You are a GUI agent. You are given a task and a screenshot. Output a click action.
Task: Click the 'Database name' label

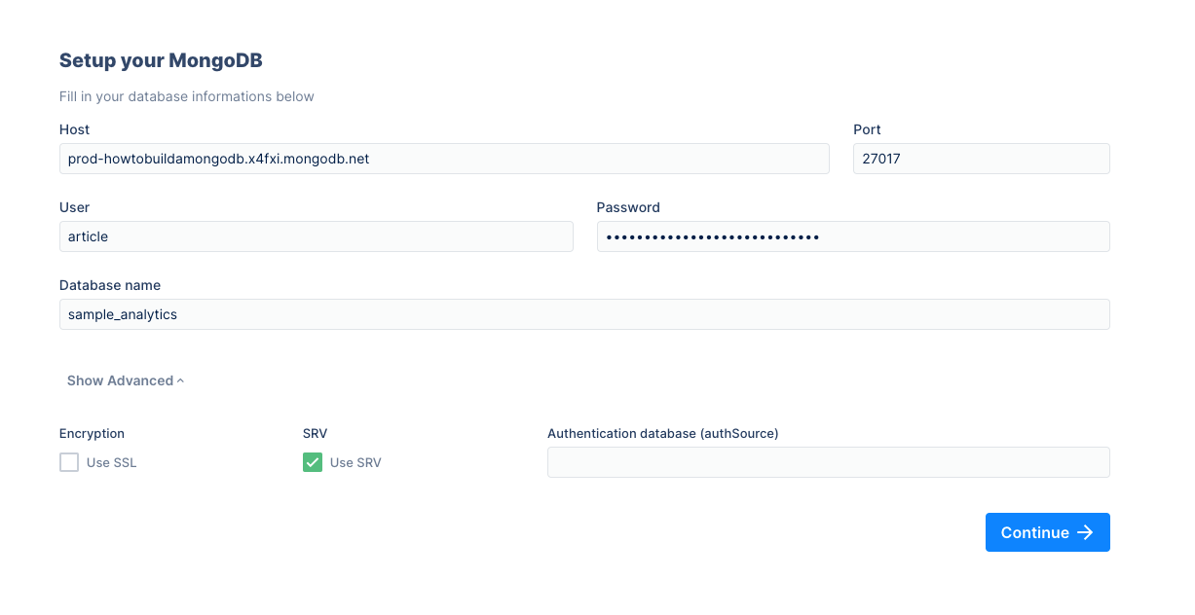pyautogui.click(x=110, y=285)
